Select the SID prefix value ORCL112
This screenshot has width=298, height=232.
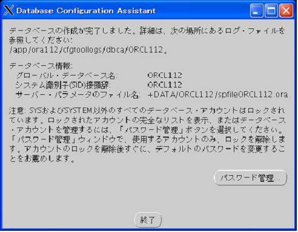click(165, 85)
